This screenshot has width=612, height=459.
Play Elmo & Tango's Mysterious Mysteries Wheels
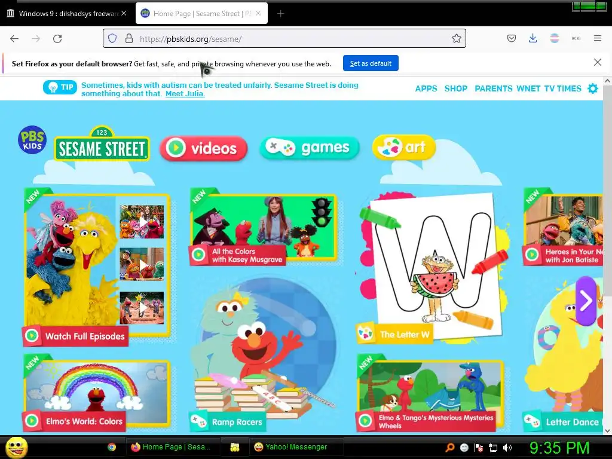[429, 393]
